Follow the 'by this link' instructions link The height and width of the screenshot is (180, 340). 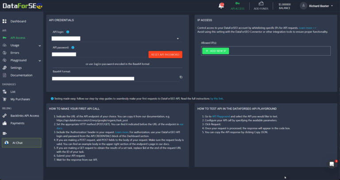(216, 98)
